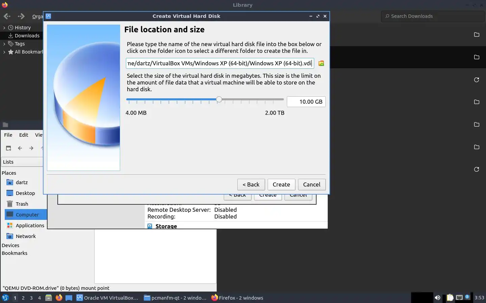Toggle the Bookmarks section in the side pane
The height and width of the screenshot is (303, 486).
15,253
